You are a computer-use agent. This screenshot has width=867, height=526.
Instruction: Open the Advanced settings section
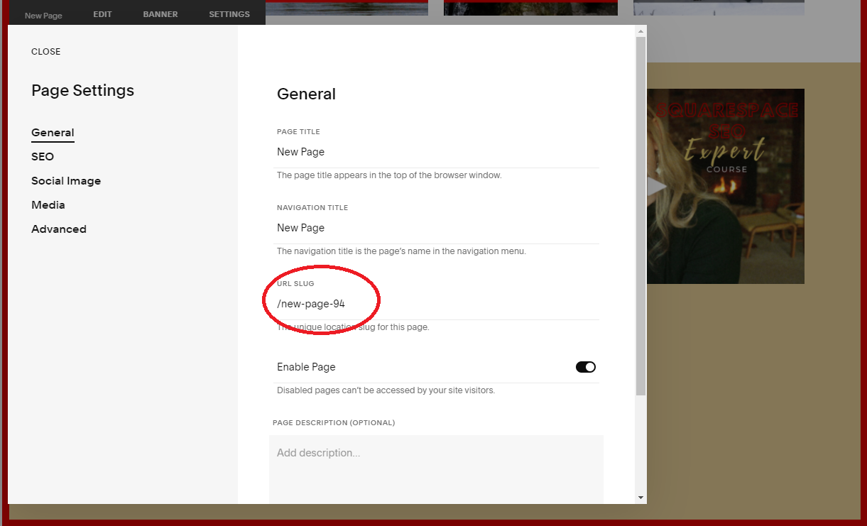(x=59, y=229)
